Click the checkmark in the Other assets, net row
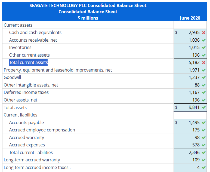 coord(203,100)
